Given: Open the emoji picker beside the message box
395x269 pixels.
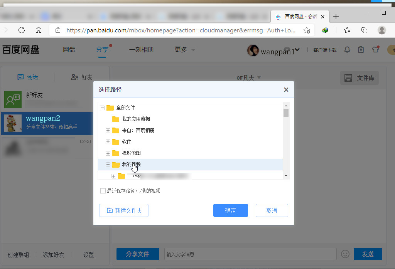Looking at the screenshot, I should [344, 254].
